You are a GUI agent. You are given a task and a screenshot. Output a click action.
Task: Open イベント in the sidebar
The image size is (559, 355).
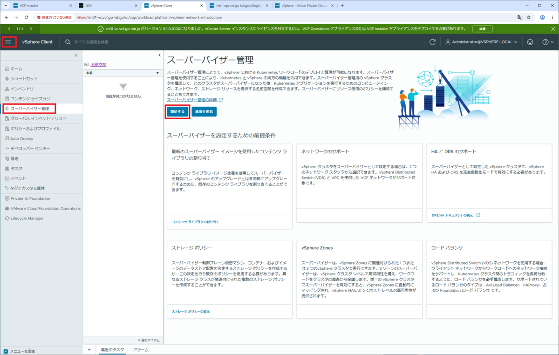(19, 178)
